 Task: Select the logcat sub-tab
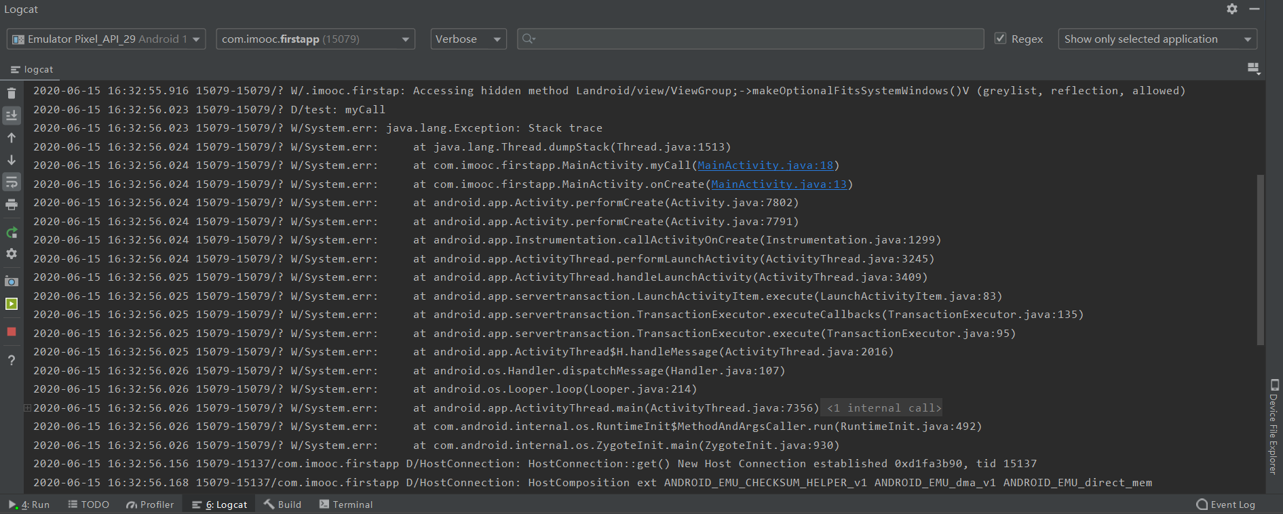[32, 69]
